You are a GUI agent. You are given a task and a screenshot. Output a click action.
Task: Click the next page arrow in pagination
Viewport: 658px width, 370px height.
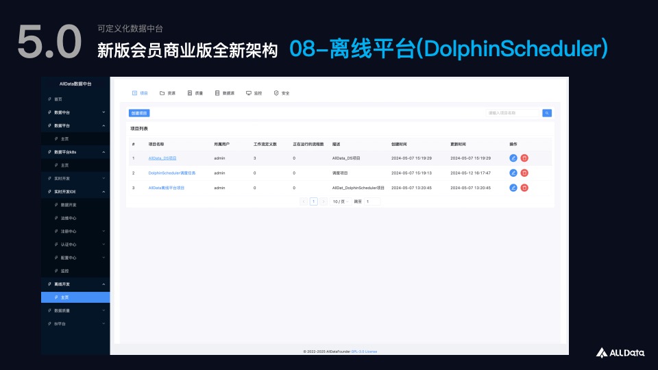tap(323, 201)
